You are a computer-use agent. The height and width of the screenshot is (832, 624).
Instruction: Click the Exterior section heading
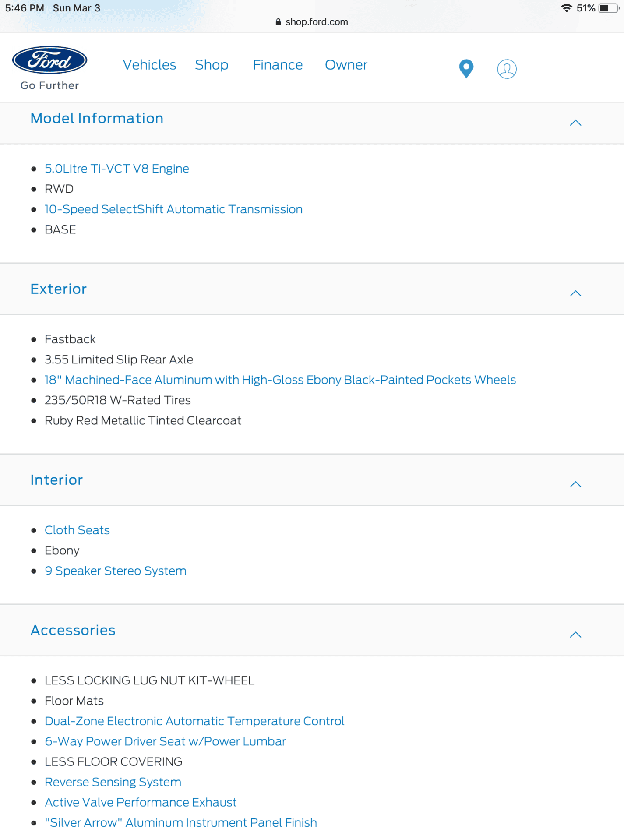59,289
